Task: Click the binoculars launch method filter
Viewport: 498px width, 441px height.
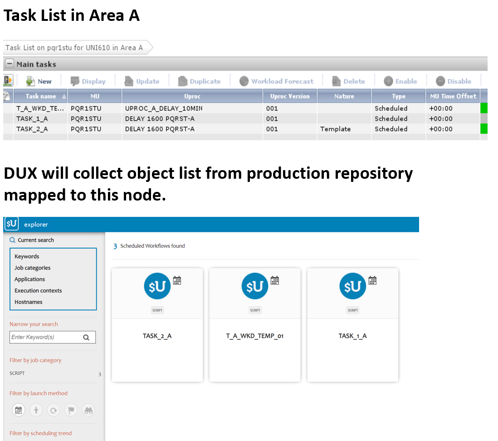Action: click(88, 410)
